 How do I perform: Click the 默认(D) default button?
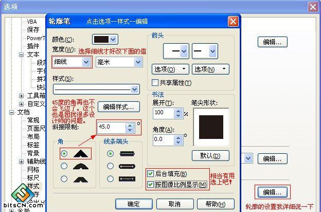pos(210,156)
